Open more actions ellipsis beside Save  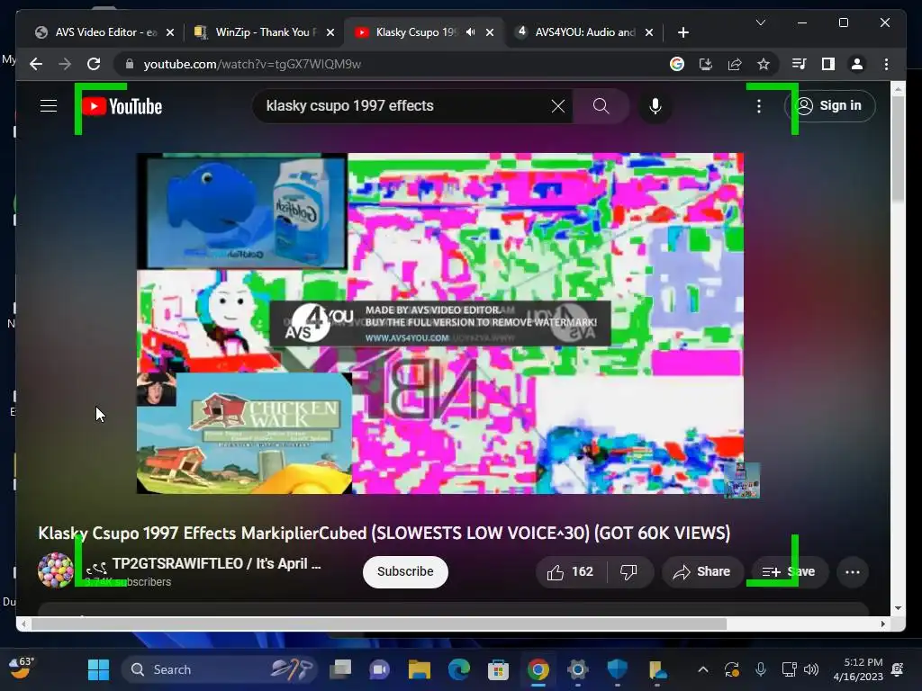(x=852, y=571)
